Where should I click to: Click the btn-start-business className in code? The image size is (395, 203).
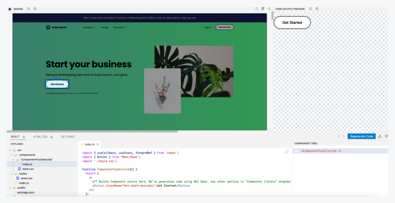click(140, 185)
